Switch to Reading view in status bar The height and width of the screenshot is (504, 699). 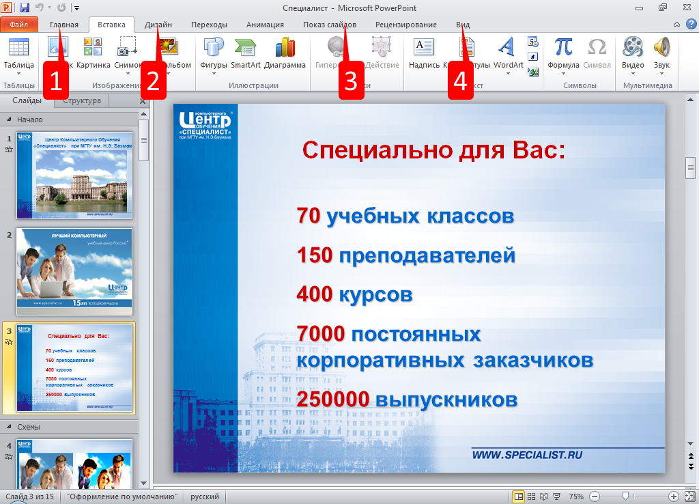pos(543,496)
